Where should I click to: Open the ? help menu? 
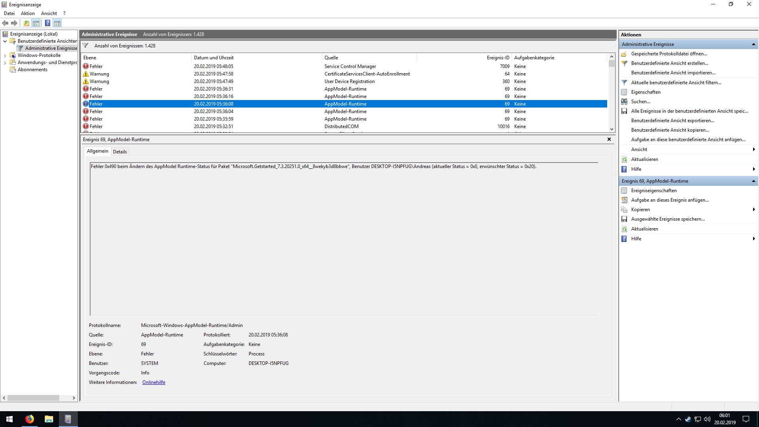[x=64, y=13]
